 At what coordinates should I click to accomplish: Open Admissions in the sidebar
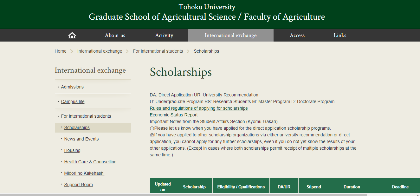(x=72, y=87)
